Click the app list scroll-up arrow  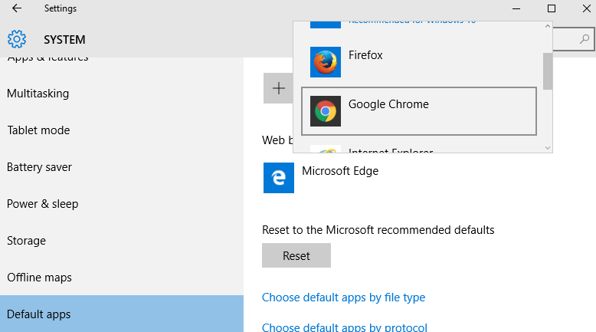(x=548, y=26)
